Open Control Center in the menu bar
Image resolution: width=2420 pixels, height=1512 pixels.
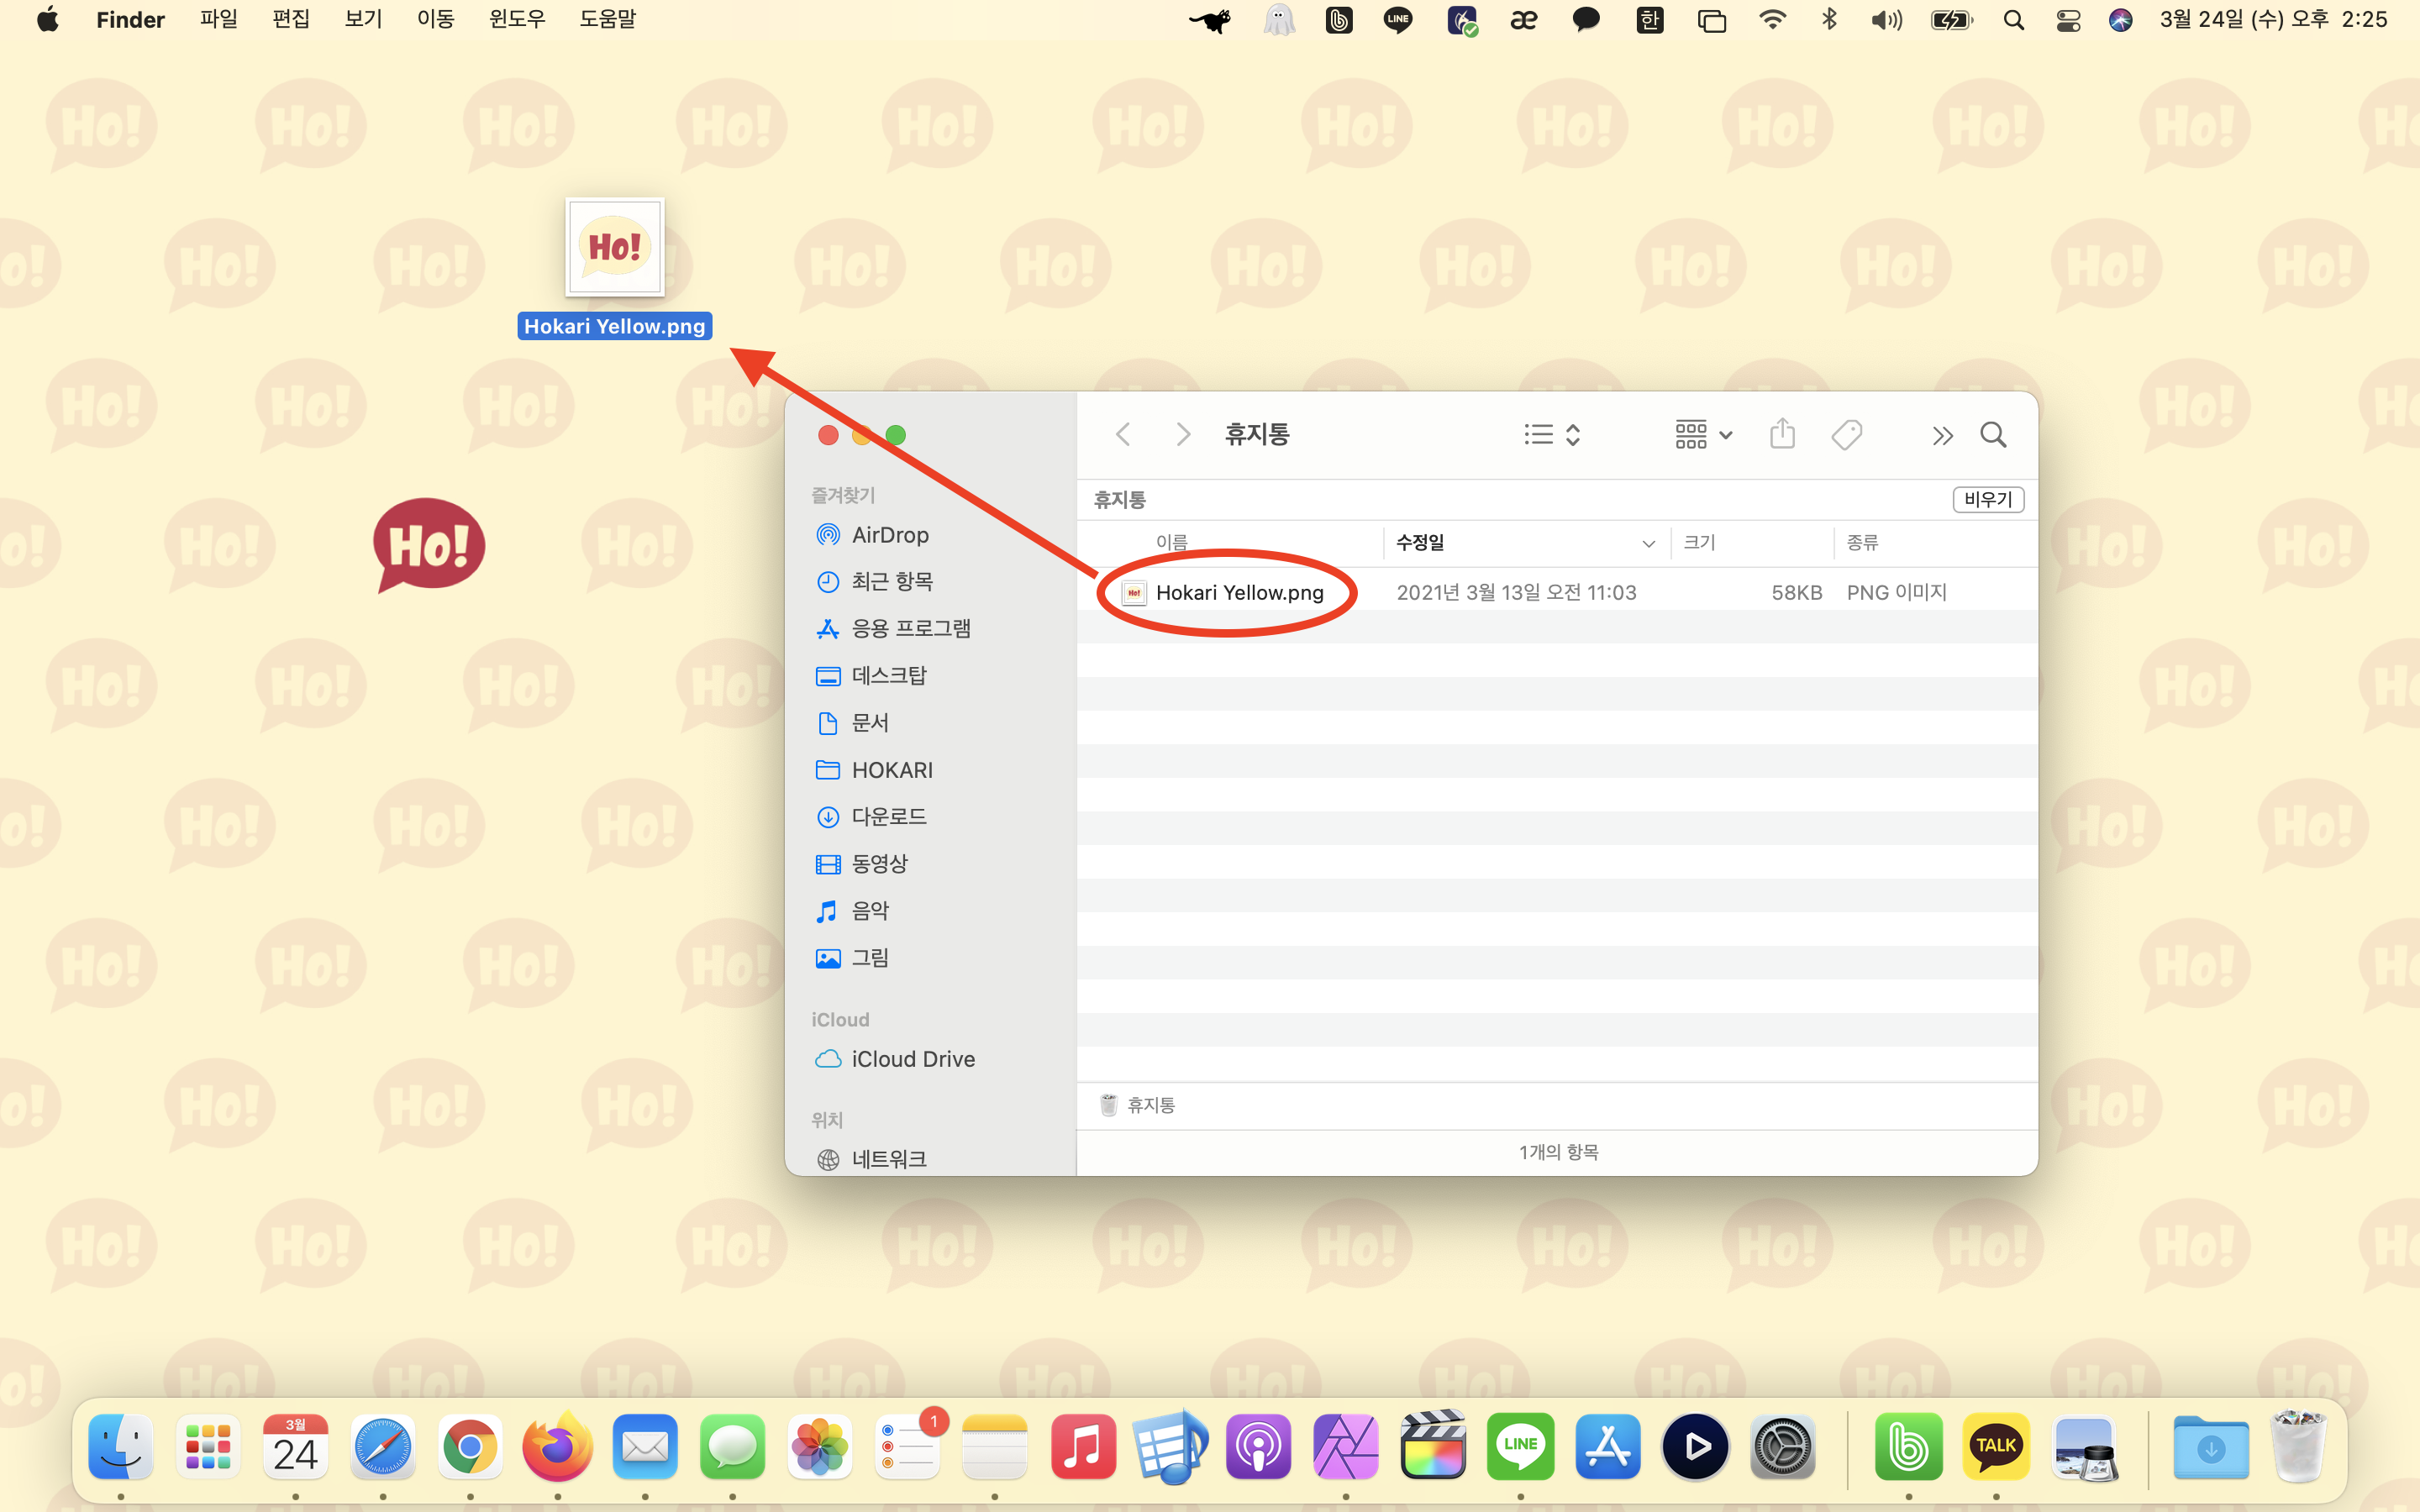[x=2068, y=20]
